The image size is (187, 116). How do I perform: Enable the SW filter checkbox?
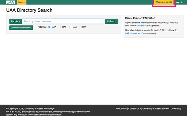[x=81, y=27]
